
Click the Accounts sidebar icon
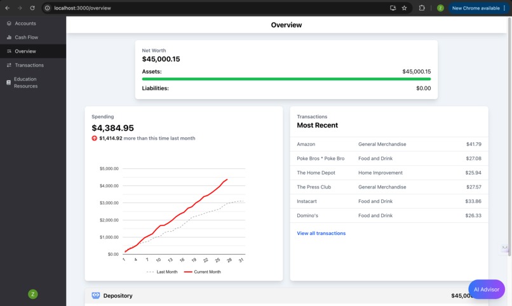9,23
